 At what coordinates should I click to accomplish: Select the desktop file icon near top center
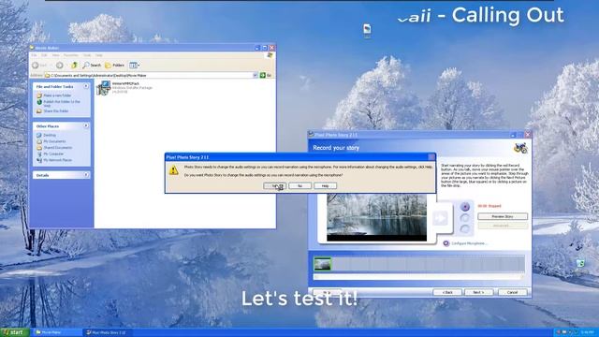click(367, 30)
